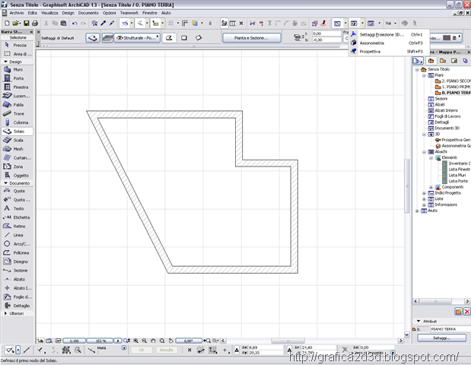The height and width of the screenshot is (365, 471).
Task: Select the Linea line tool
Action: pos(18,235)
